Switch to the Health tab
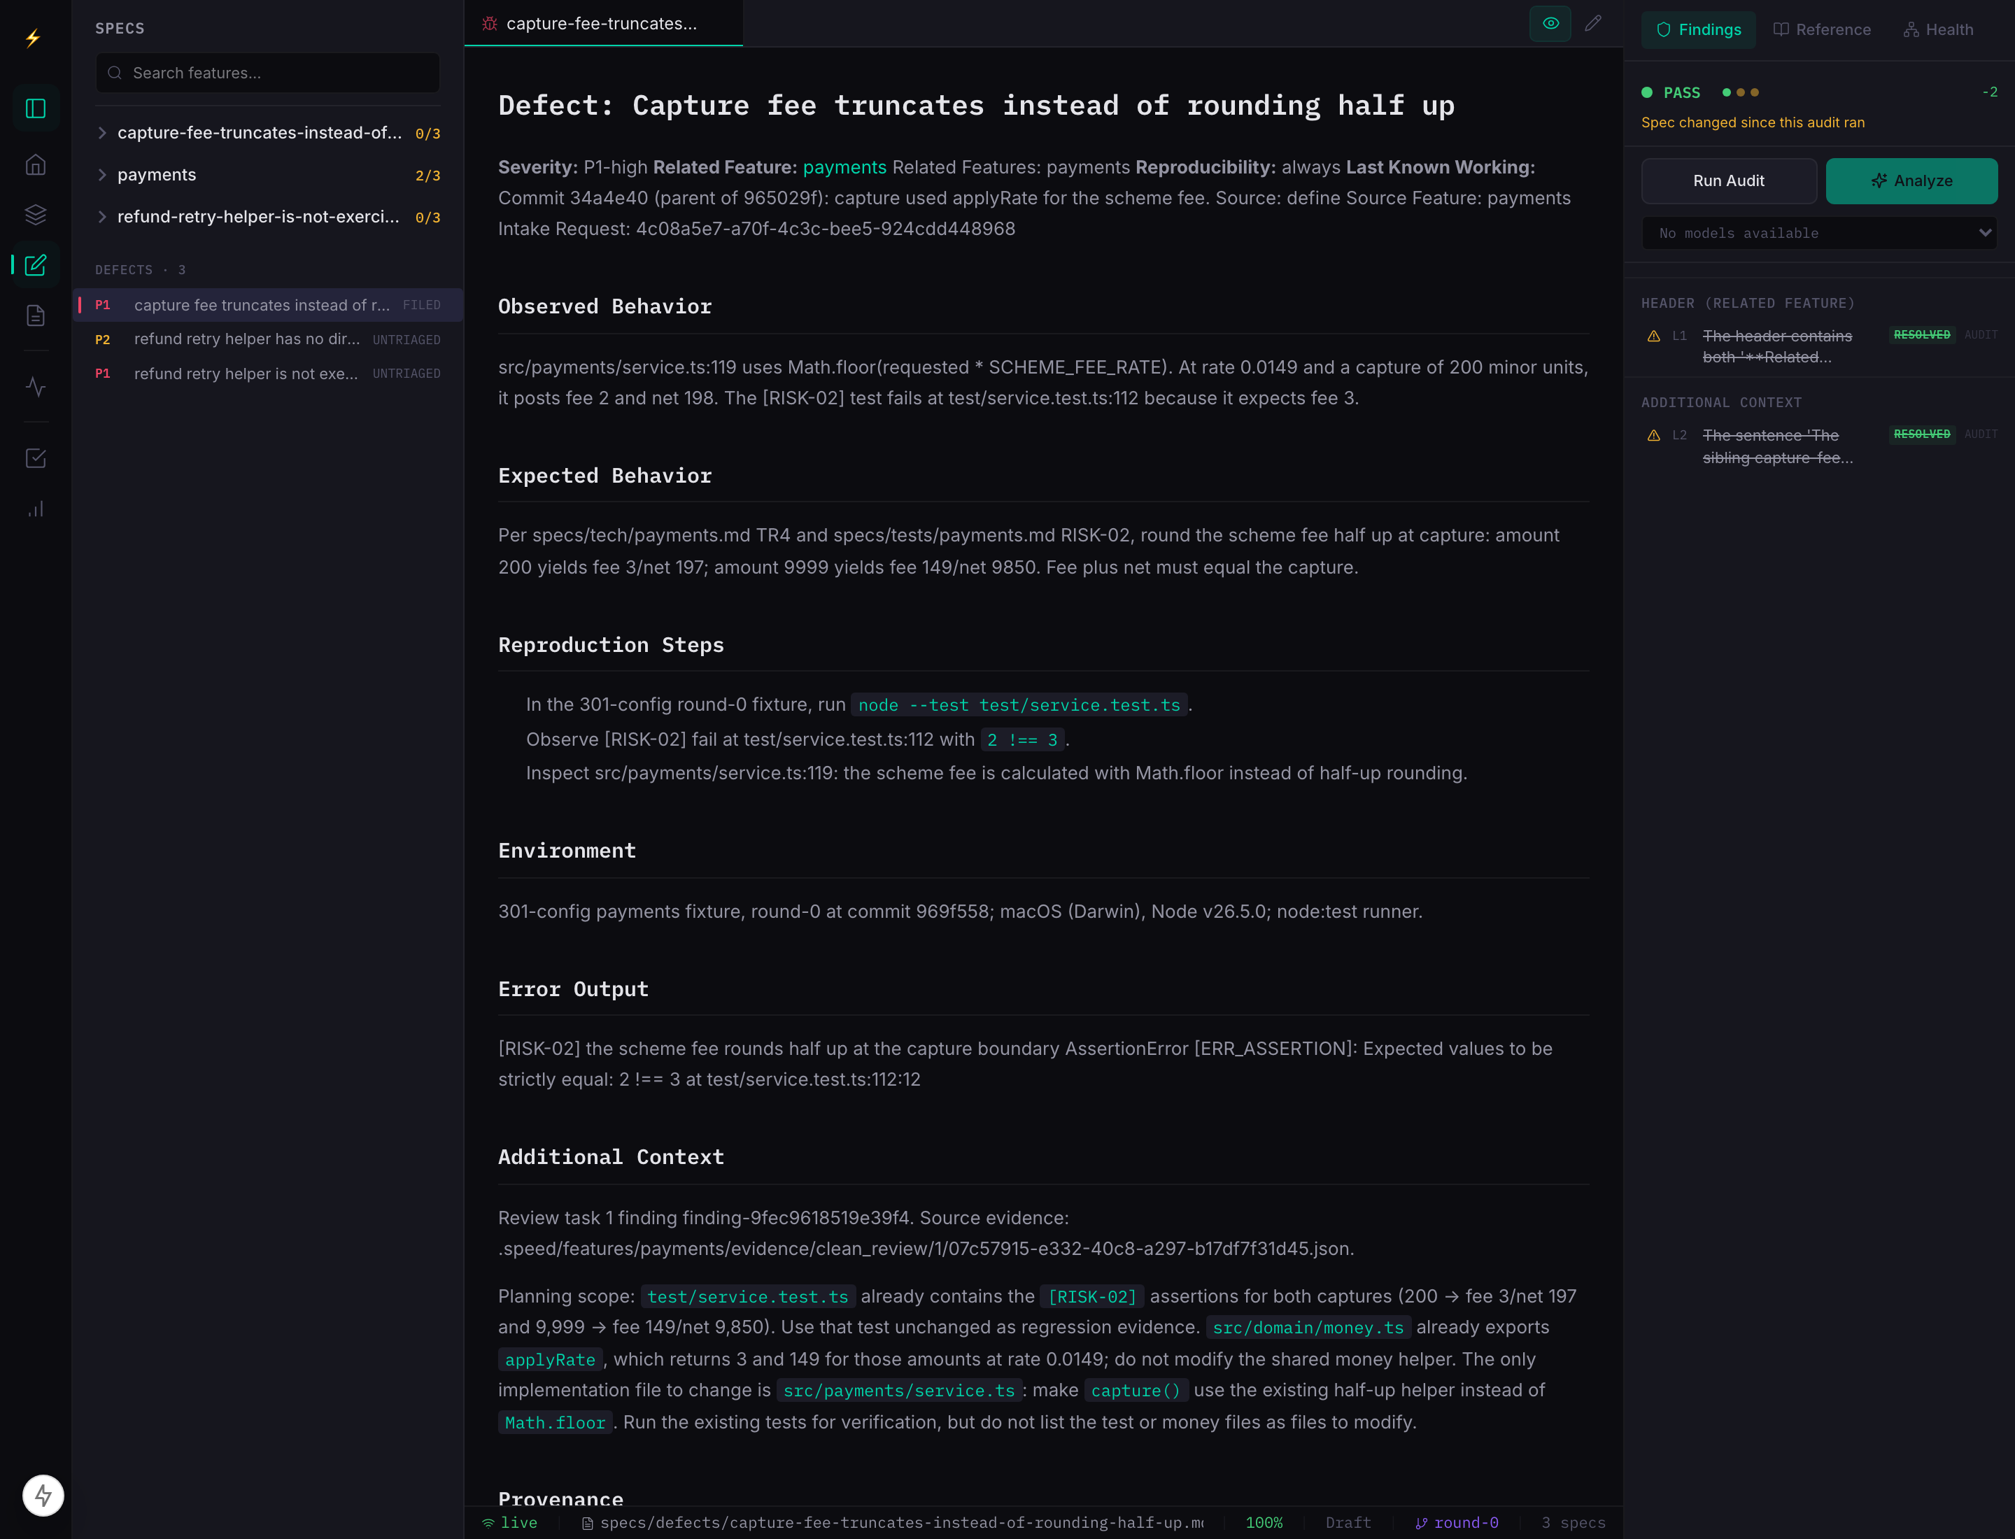The width and height of the screenshot is (2015, 1539). pyautogui.click(x=1938, y=29)
